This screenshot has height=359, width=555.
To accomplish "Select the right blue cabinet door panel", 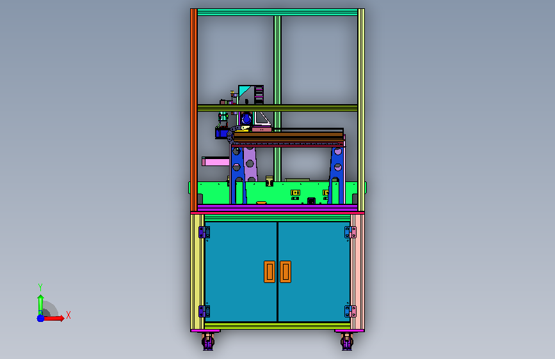I will coord(314,271).
